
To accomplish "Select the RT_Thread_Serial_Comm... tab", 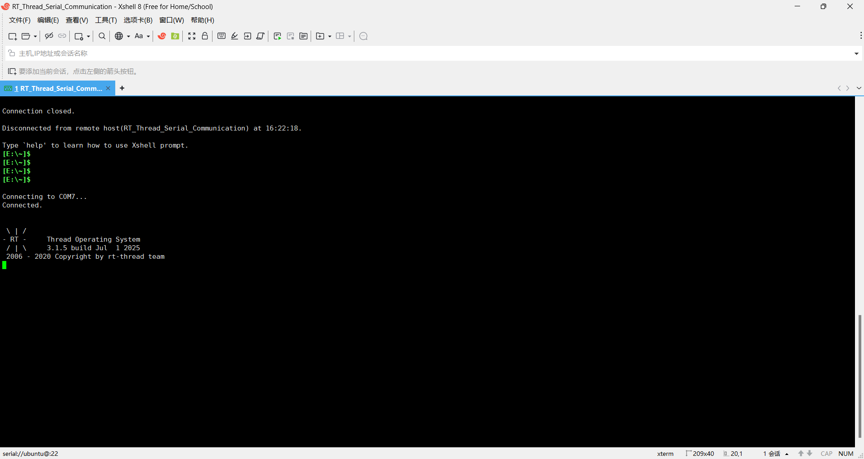I will coord(58,88).
